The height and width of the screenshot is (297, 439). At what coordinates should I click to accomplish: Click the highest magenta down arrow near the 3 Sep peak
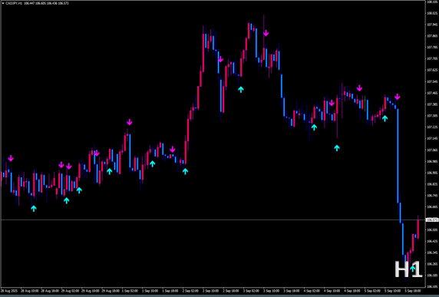click(x=266, y=33)
